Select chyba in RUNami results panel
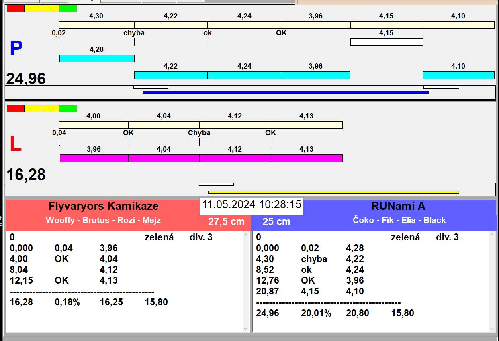Screen dimensions: 499x341 [314, 259]
